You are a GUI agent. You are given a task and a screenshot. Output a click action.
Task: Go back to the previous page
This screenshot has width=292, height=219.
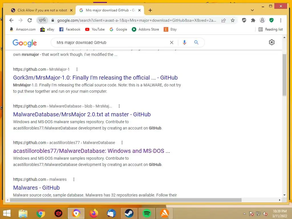(x=11, y=20)
